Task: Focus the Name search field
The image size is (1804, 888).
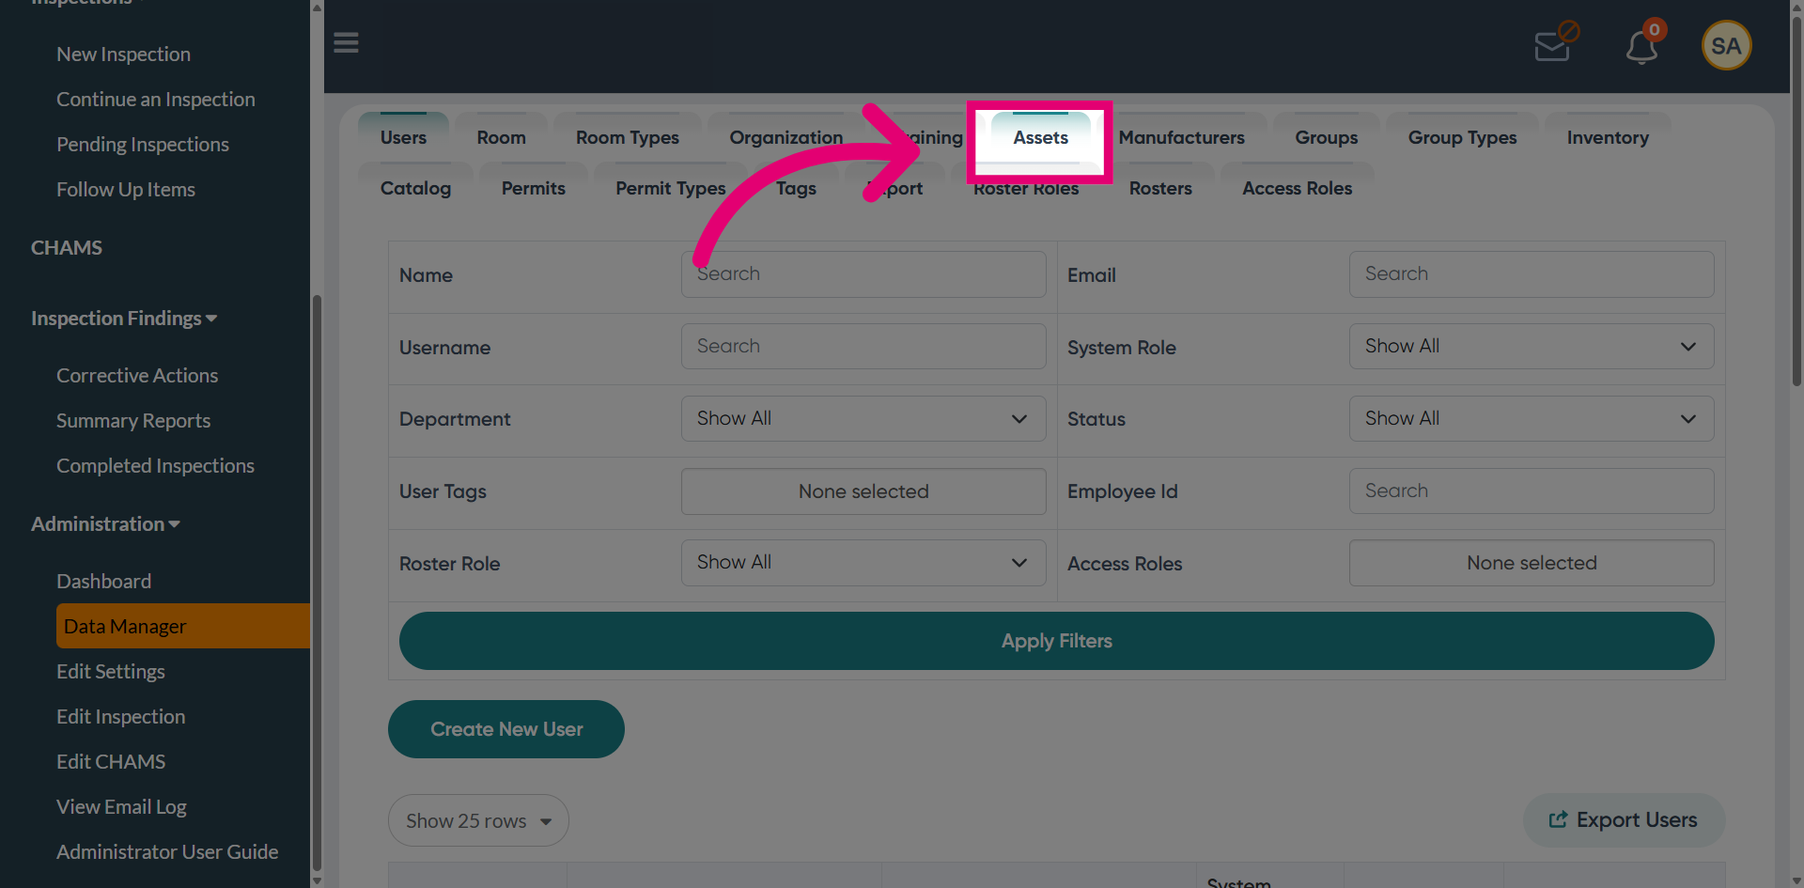Action: pyautogui.click(x=863, y=274)
